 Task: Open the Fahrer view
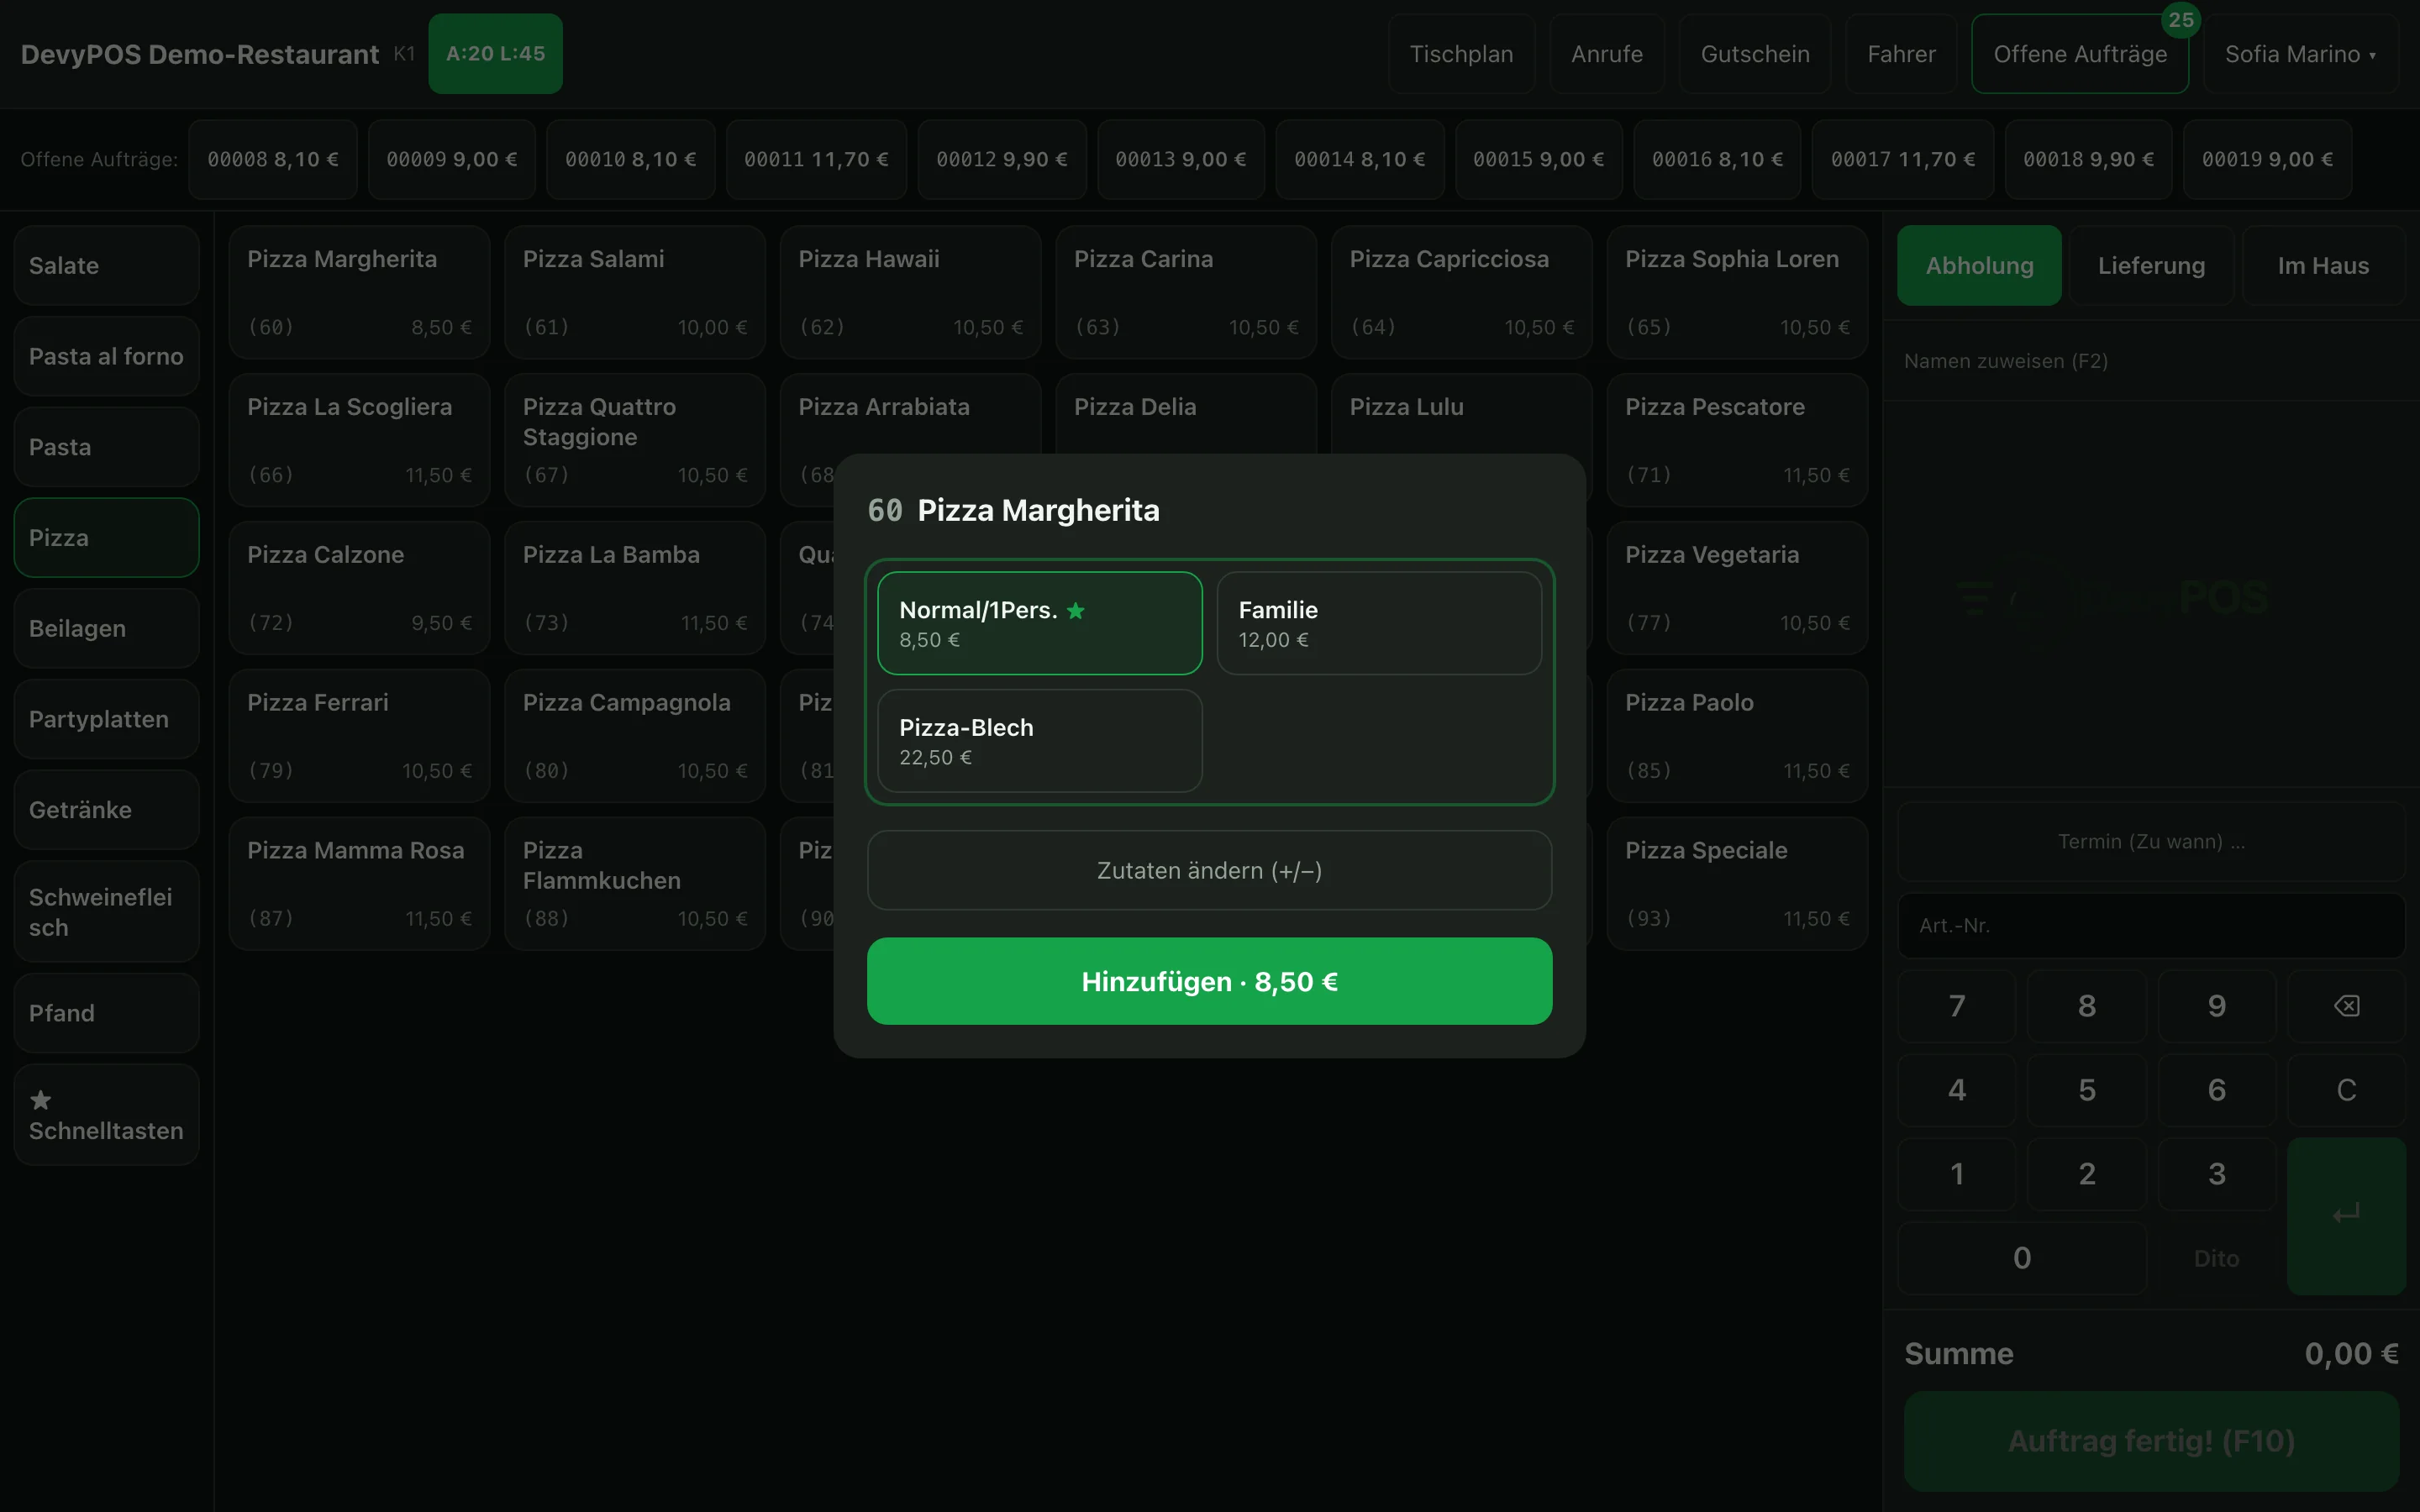[x=1901, y=54]
